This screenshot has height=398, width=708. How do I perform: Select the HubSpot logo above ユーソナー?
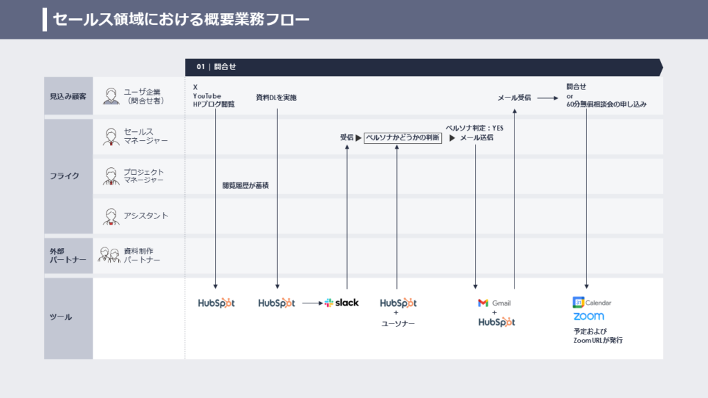click(x=398, y=303)
